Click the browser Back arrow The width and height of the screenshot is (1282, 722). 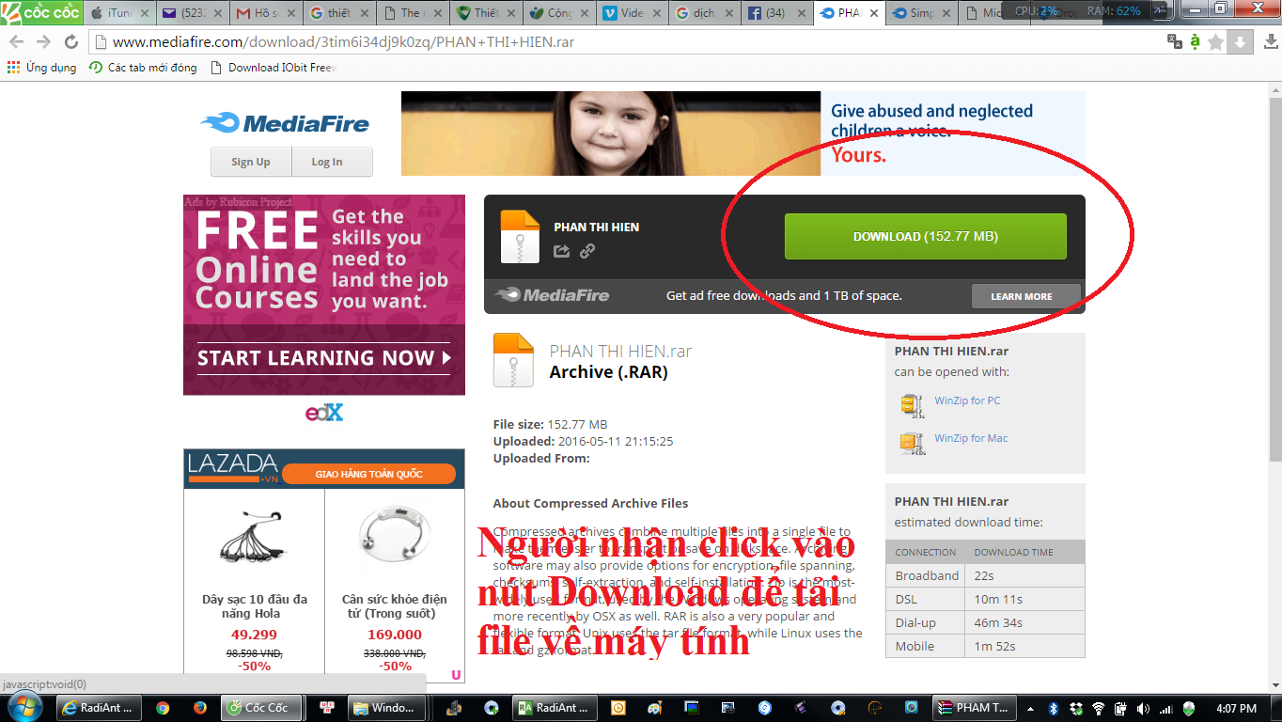click(x=16, y=42)
